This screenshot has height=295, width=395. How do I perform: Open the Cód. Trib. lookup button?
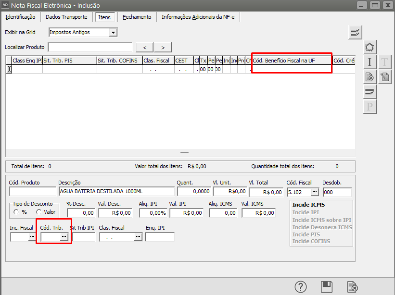64,237
